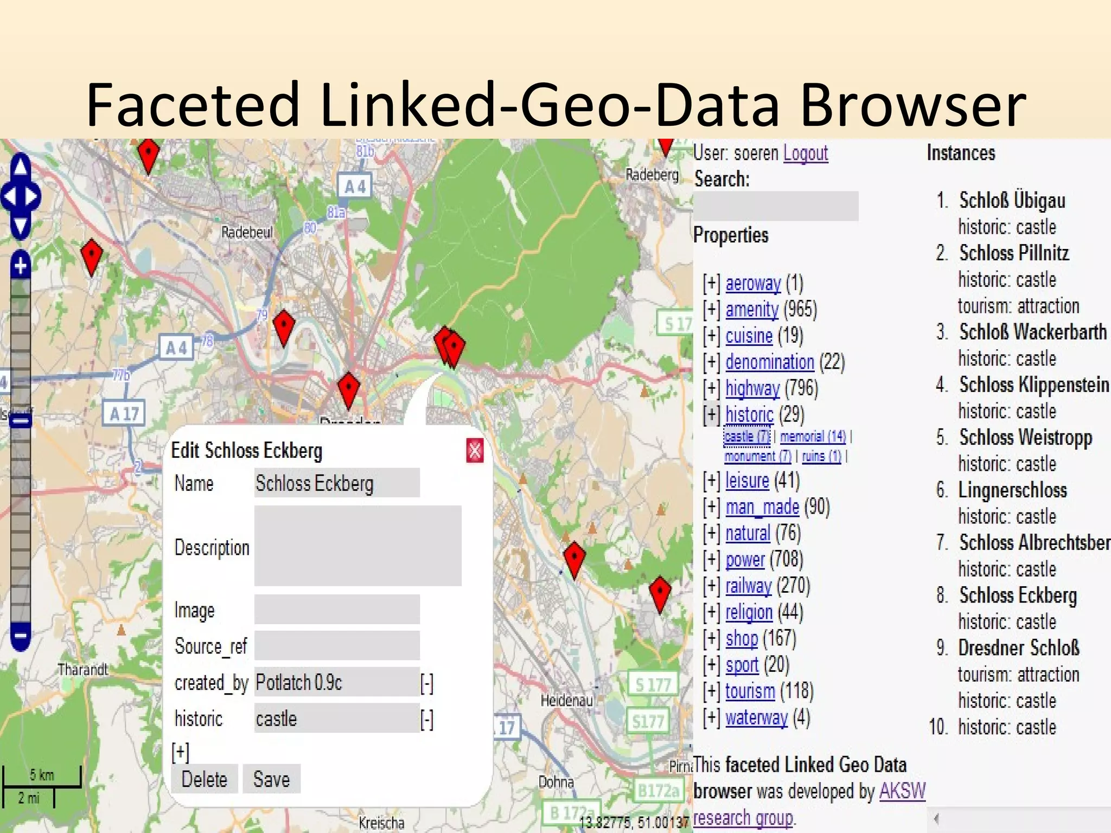The width and height of the screenshot is (1111, 833).
Task: Open the tourism facet link
Action: 750,691
